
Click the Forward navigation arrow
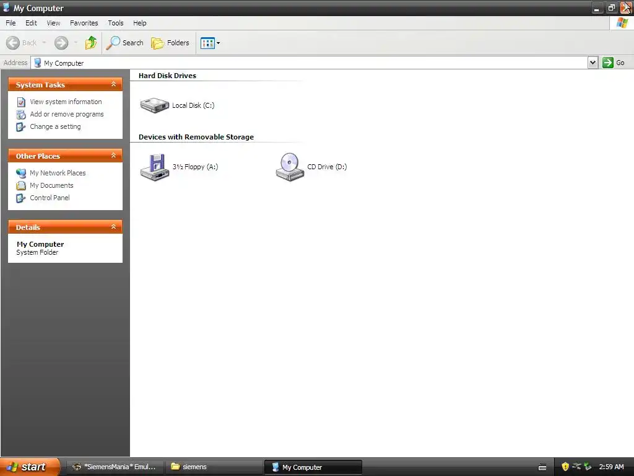click(61, 43)
